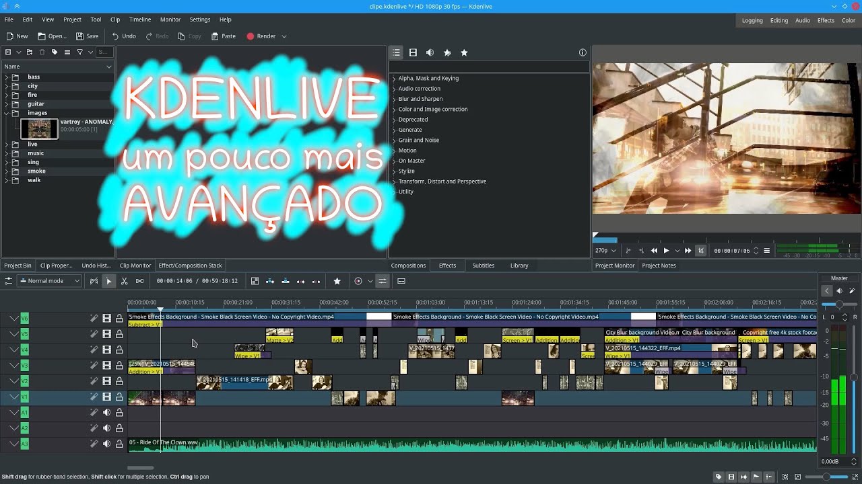Click the overwrite clip zone icon

click(286, 281)
